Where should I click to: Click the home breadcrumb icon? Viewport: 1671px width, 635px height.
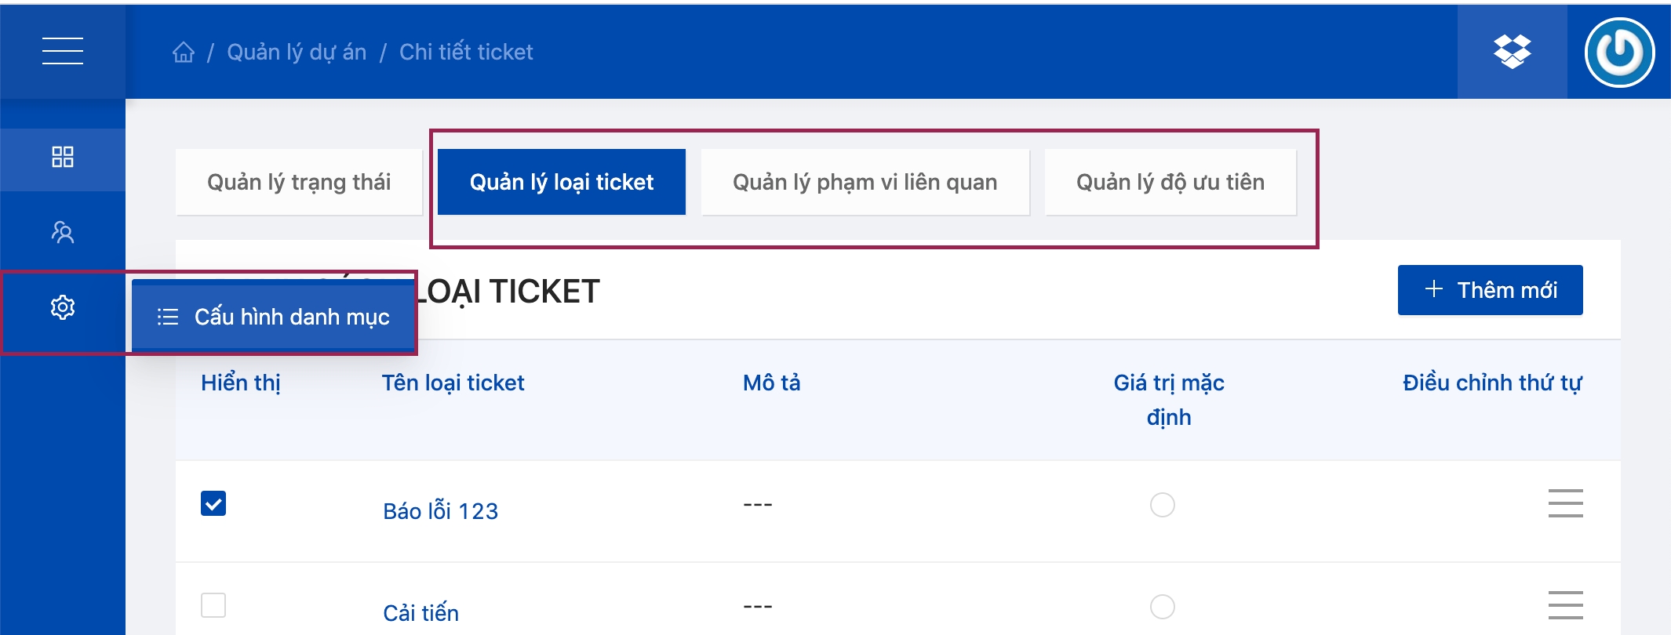tap(184, 53)
